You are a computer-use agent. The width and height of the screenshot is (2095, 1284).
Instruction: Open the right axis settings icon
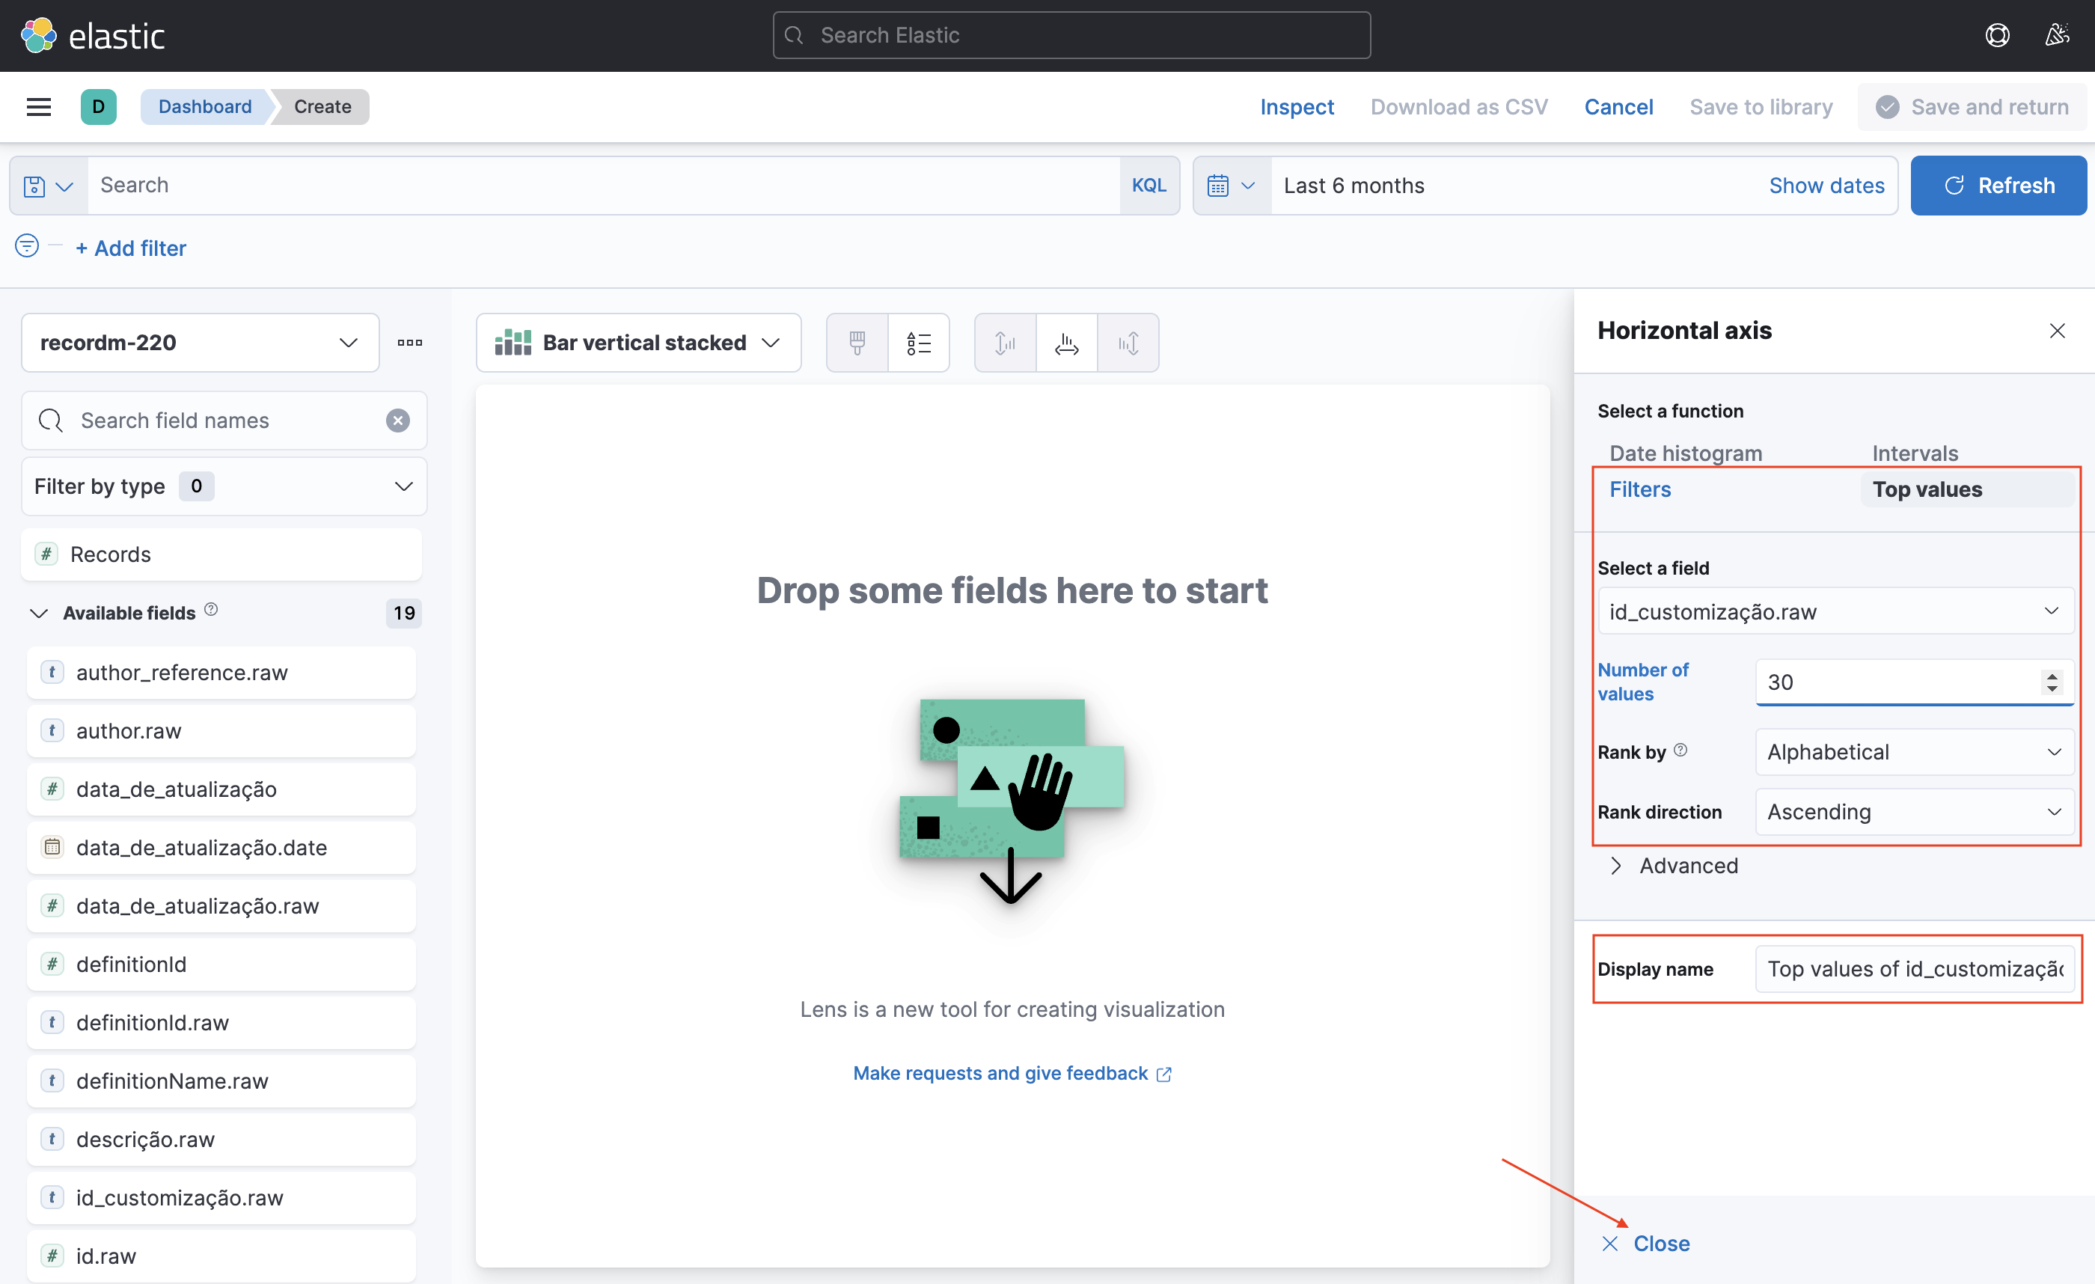[1128, 343]
